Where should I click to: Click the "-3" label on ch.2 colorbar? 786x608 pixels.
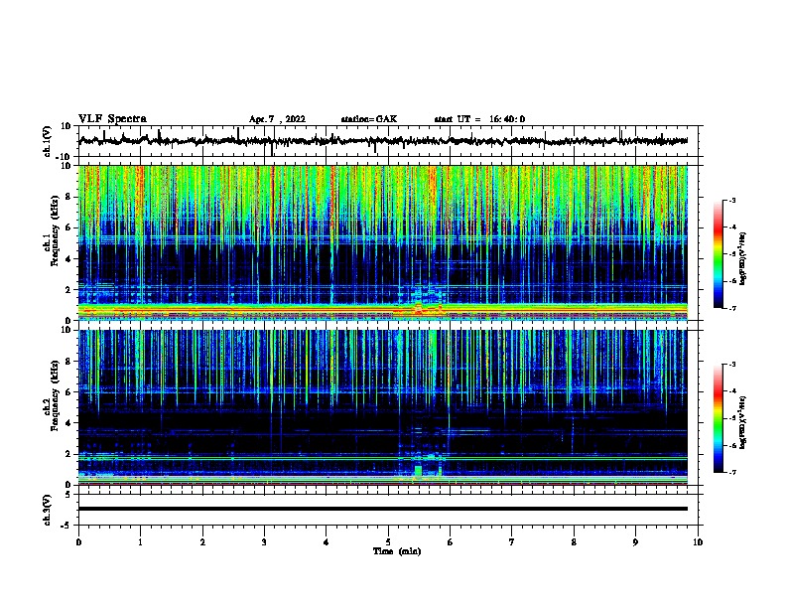click(731, 365)
